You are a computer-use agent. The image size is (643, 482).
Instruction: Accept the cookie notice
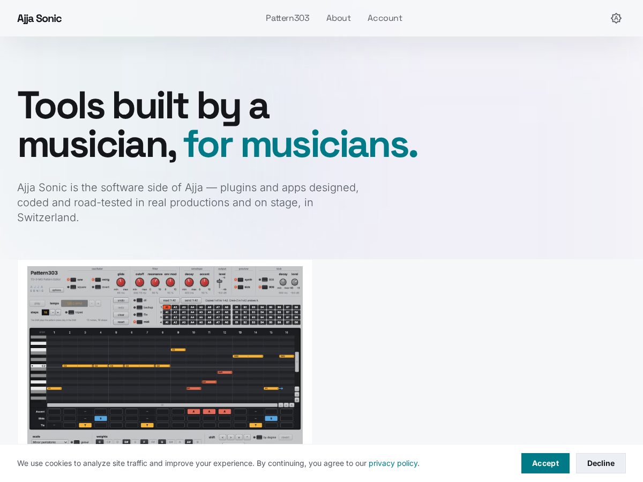pyautogui.click(x=545, y=463)
